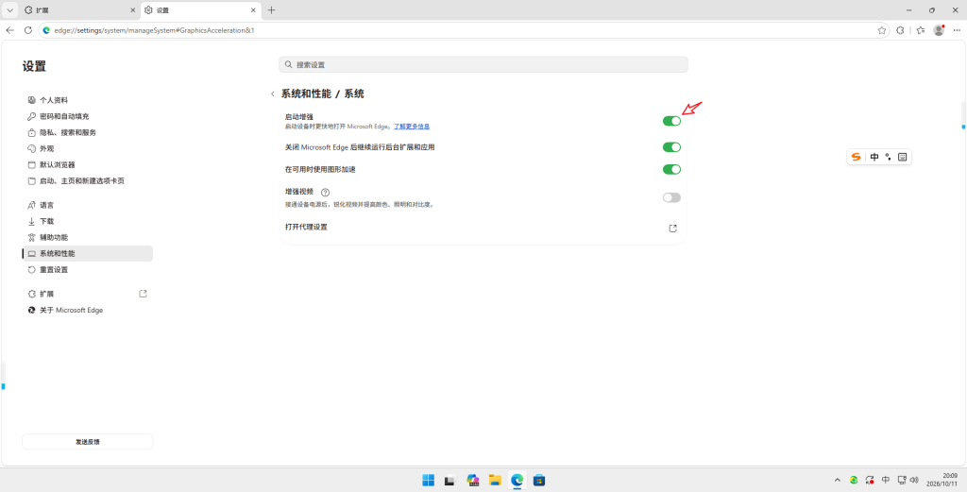Open 个人资料 settings section

point(87,100)
